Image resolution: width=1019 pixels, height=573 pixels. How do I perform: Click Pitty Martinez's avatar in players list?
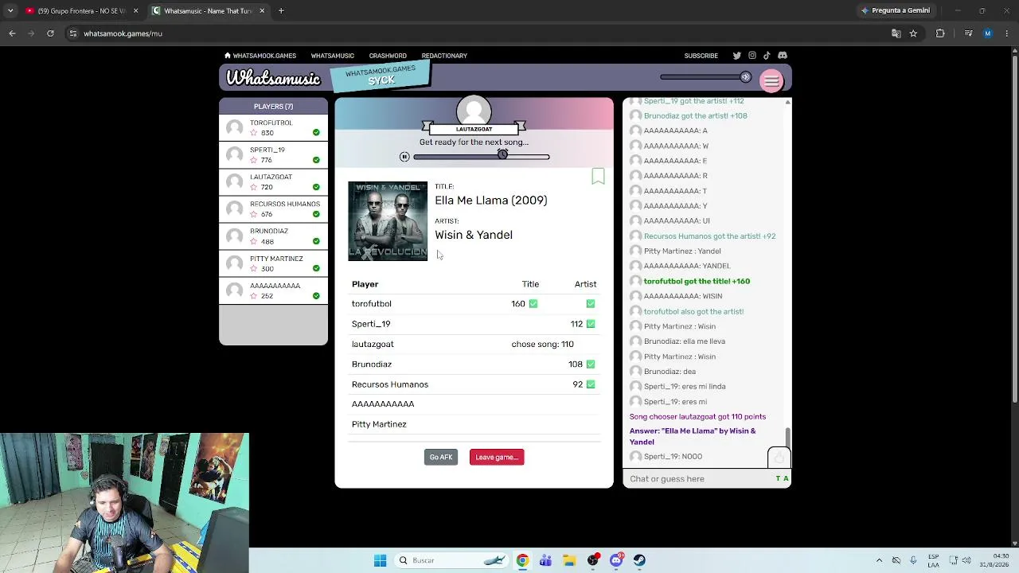(234, 263)
